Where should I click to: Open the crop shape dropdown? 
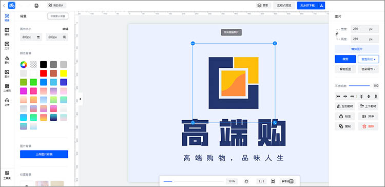coord(368,59)
